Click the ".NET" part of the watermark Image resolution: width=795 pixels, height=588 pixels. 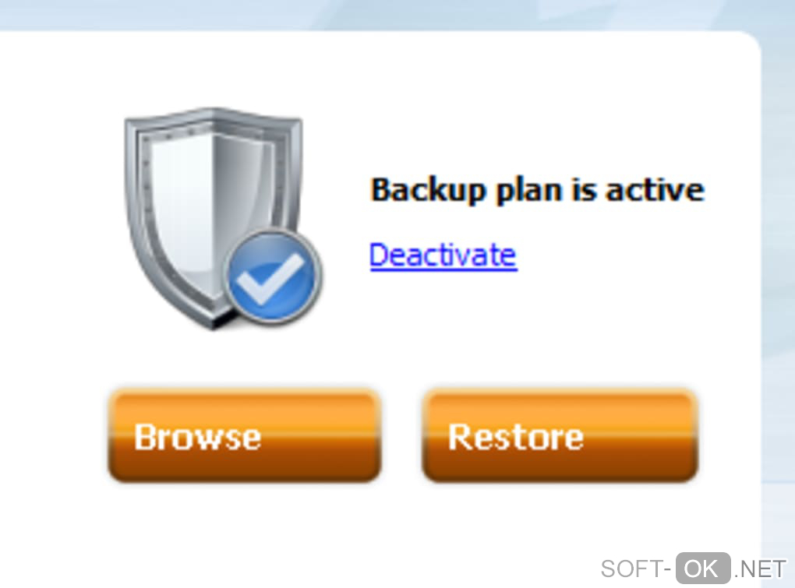(x=760, y=569)
